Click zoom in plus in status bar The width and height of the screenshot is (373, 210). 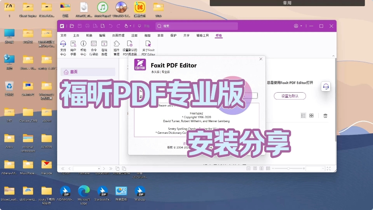coord(304,168)
